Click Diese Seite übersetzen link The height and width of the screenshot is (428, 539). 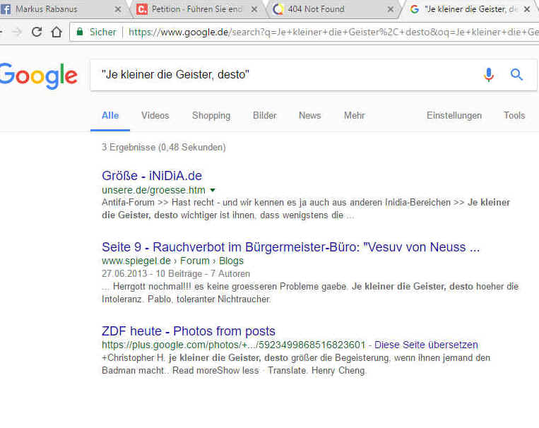click(426, 345)
